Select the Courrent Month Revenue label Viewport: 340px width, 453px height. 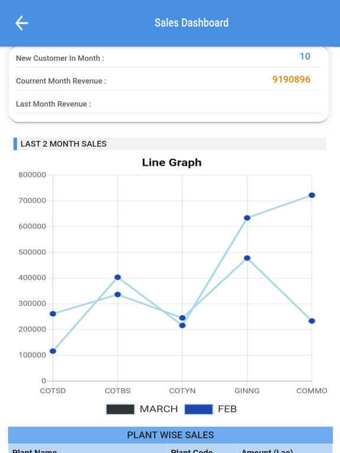point(61,81)
